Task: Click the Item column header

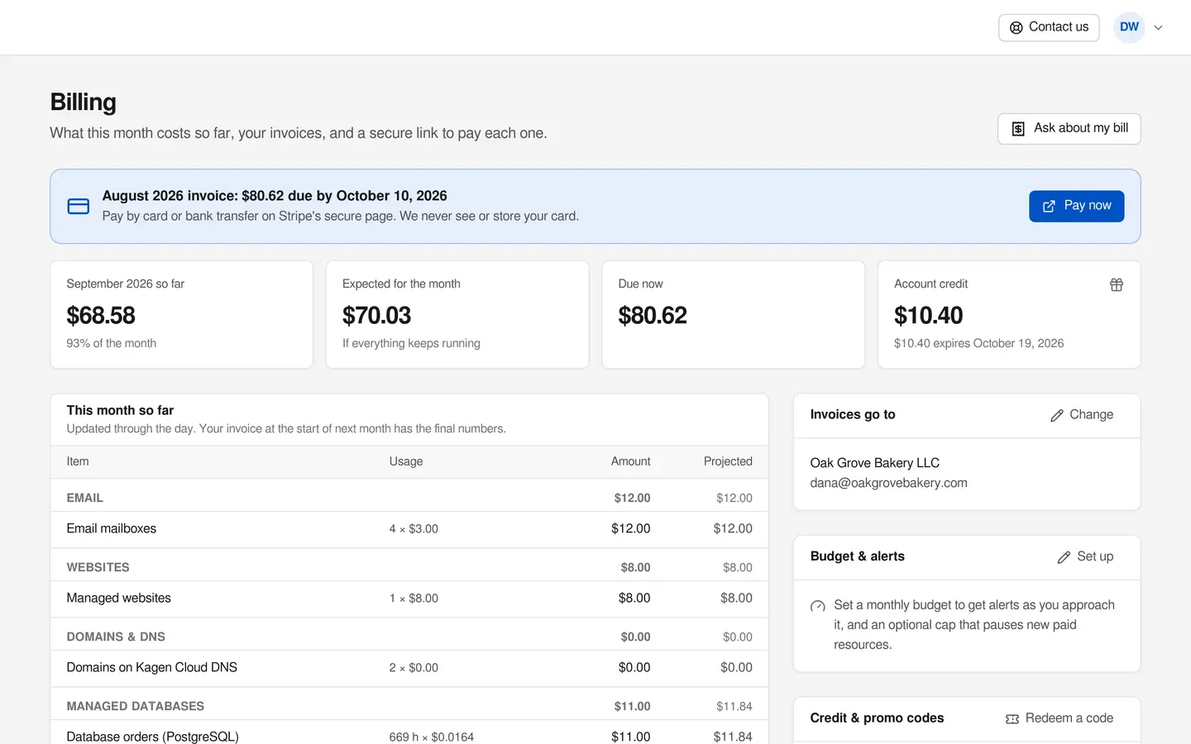Action: [78, 462]
